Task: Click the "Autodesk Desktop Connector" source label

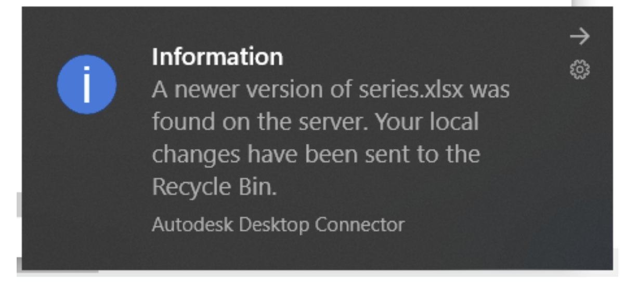Action: pos(278,224)
